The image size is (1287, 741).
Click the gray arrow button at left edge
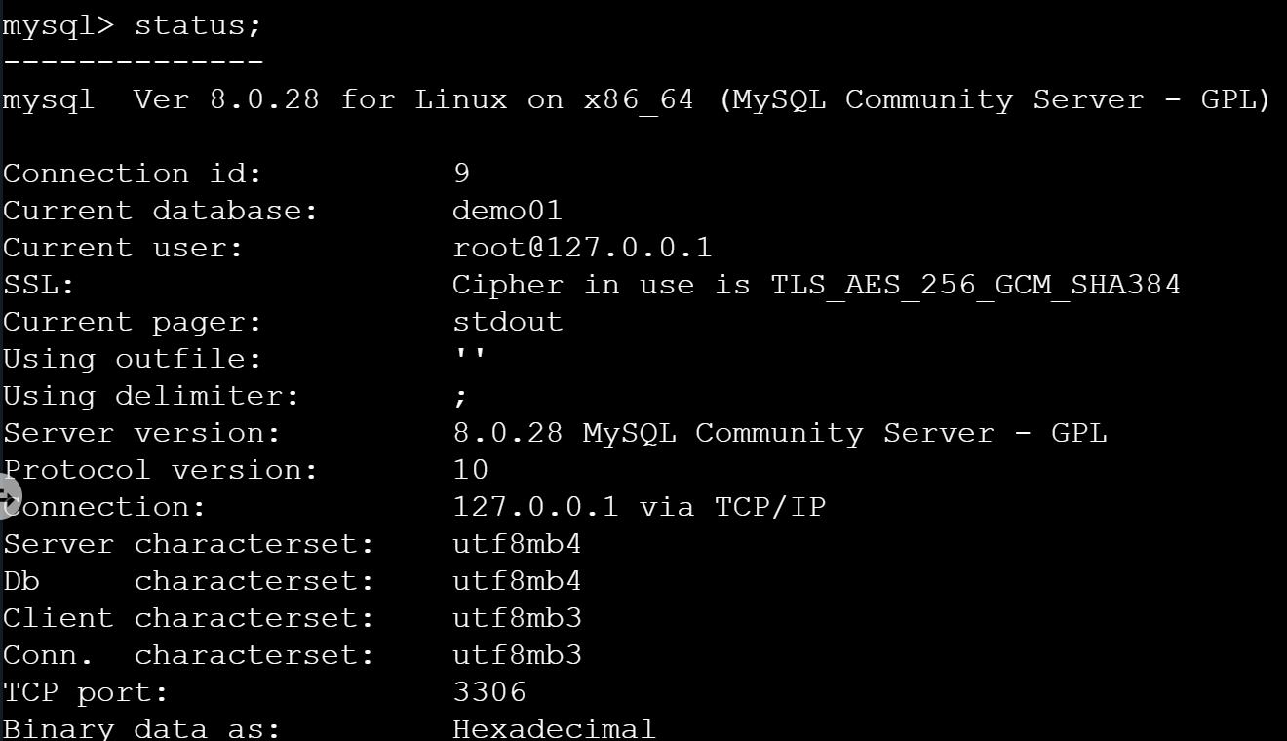[x=8, y=497]
